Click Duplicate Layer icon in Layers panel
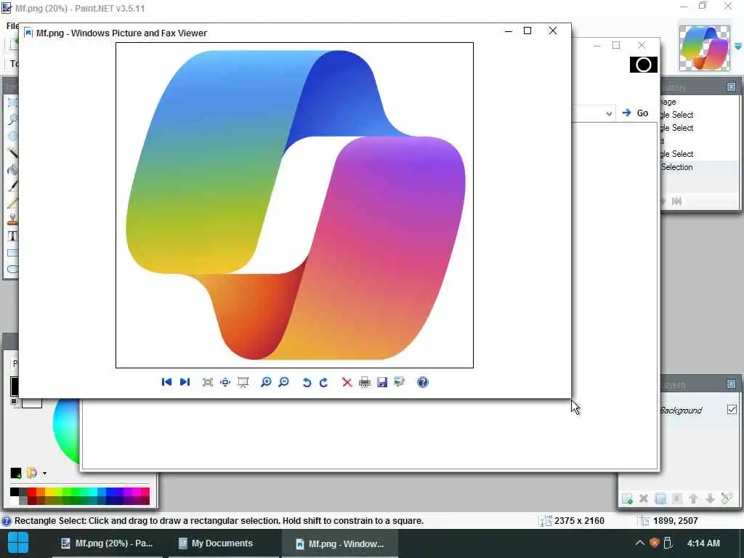Image resolution: width=744 pixels, height=558 pixels. (x=660, y=498)
